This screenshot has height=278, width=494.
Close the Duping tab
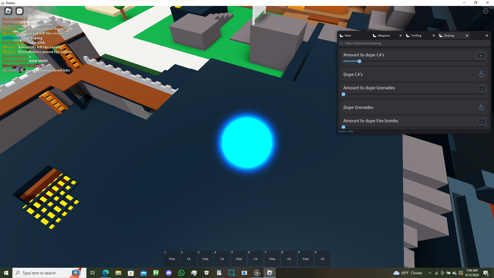(467, 36)
